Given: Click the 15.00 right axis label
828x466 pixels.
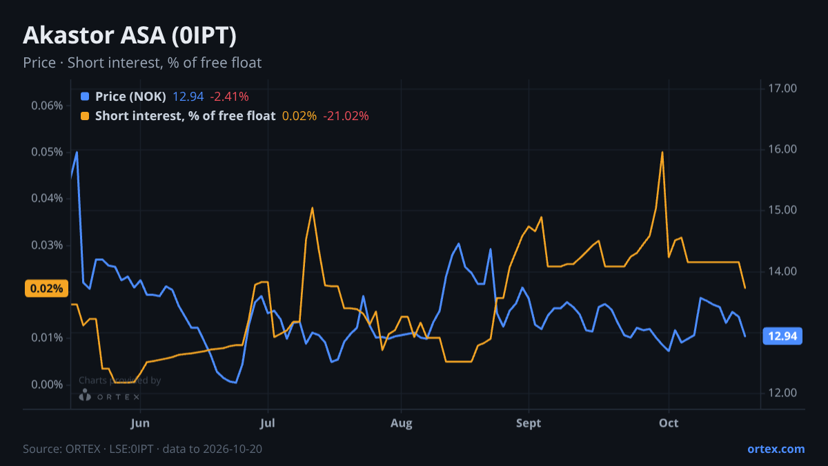Looking at the screenshot, I should point(782,210).
